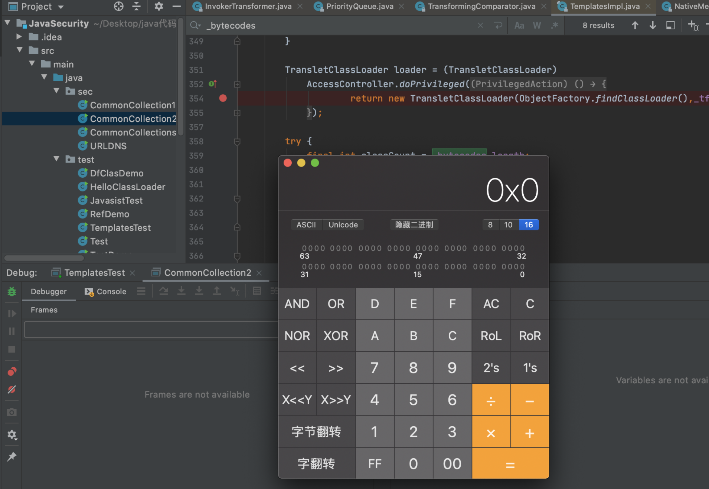Click the locate/scroll-from-source target icon
Viewport: 709px width, 489px height.
click(x=119, y=6)
